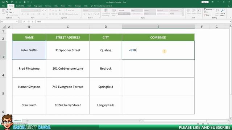Click the vertical scrollbar down arrow
232x130 pixels.
pos(231,118)
